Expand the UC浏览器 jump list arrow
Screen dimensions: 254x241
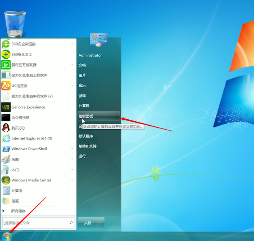pos(72,86)
